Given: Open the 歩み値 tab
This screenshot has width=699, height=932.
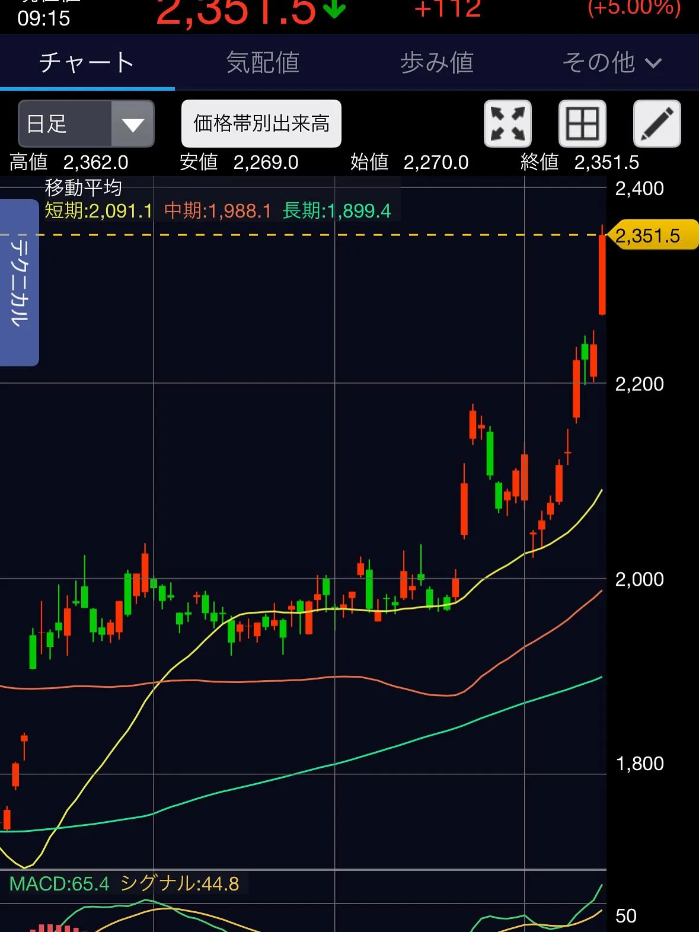Looking at the screenshot, I should coord(437,63).
